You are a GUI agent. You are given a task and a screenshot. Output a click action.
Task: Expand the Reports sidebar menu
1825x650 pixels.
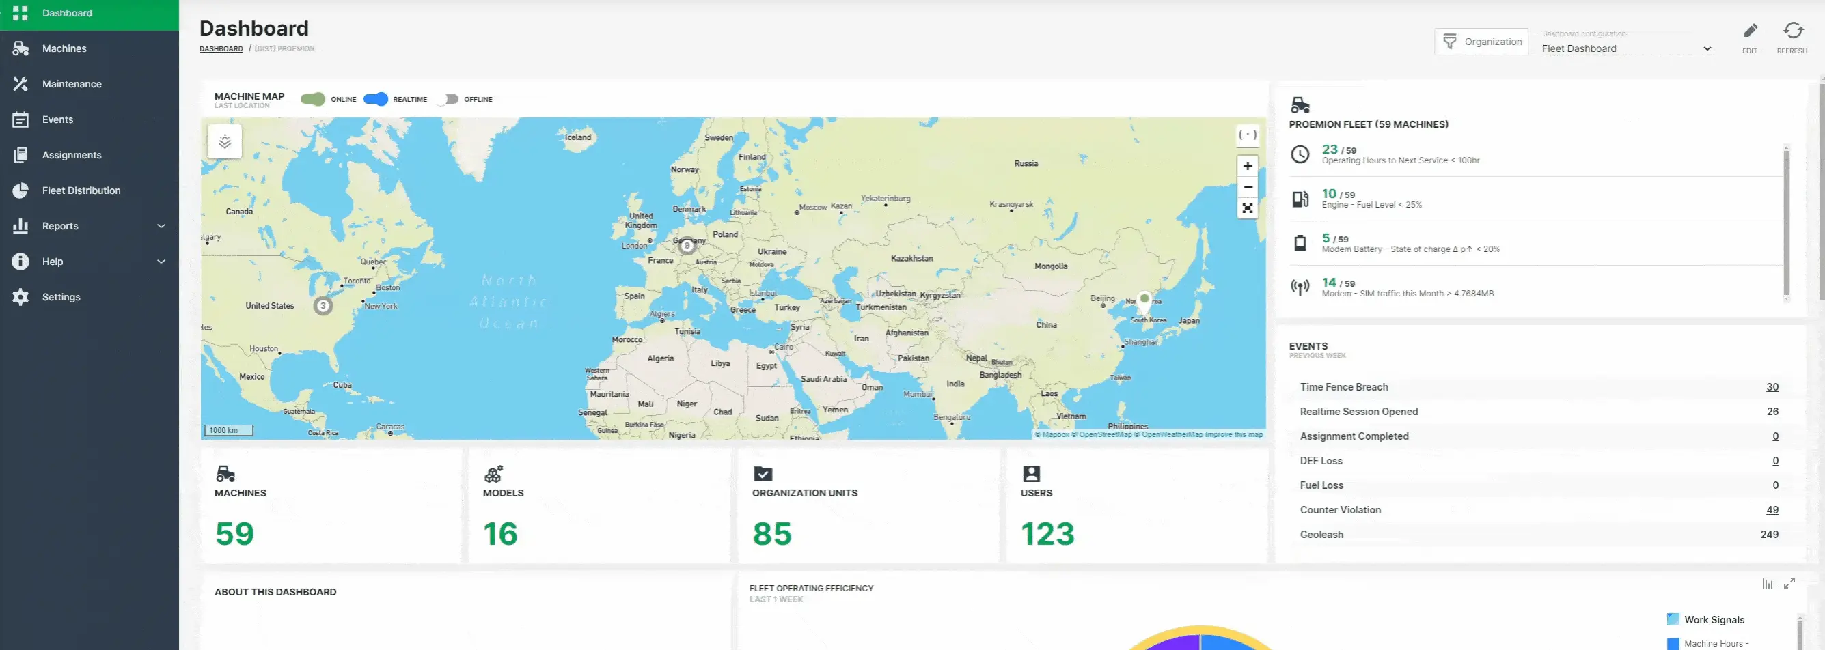tap(161, 226)
